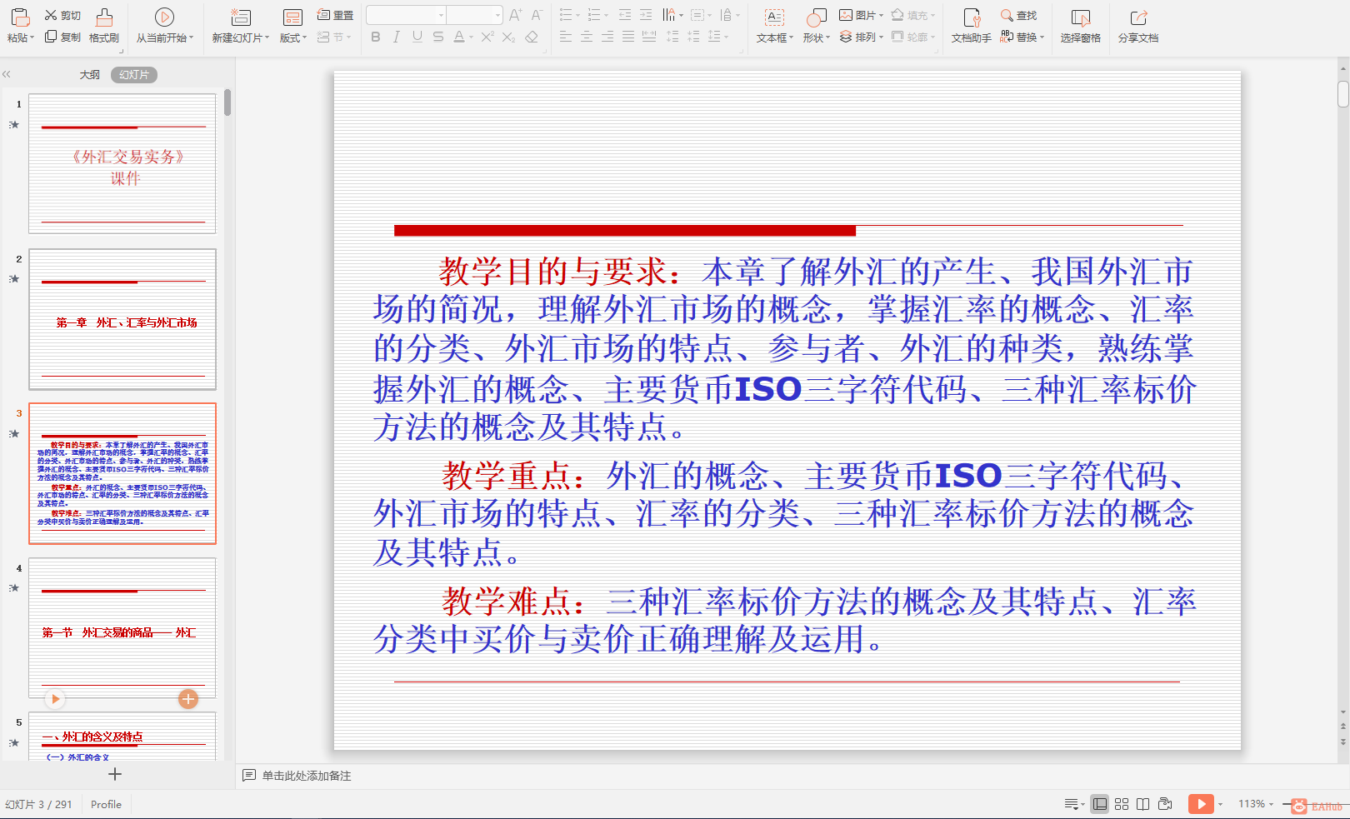Toggle underline formatting

(417, 37)
